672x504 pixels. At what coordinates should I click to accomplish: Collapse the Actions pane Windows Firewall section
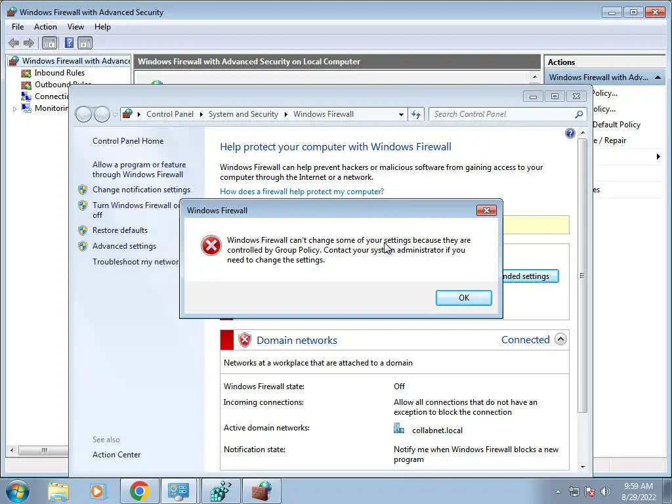(658, 77)
